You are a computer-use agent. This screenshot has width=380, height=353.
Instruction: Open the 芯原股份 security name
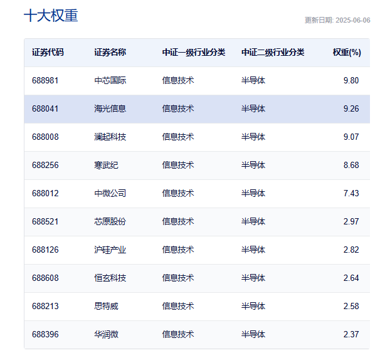pyautogui.click(x=110, y=222)
